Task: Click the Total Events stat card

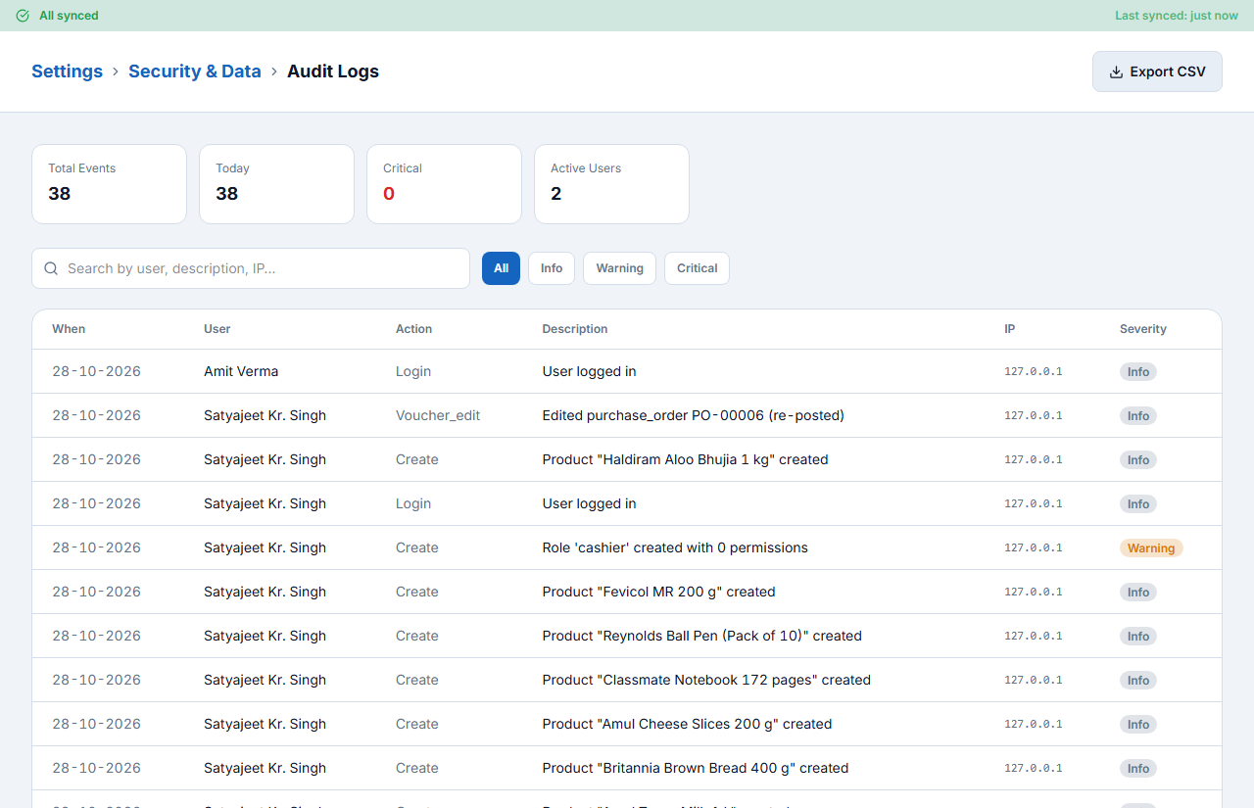Action: 109,184
